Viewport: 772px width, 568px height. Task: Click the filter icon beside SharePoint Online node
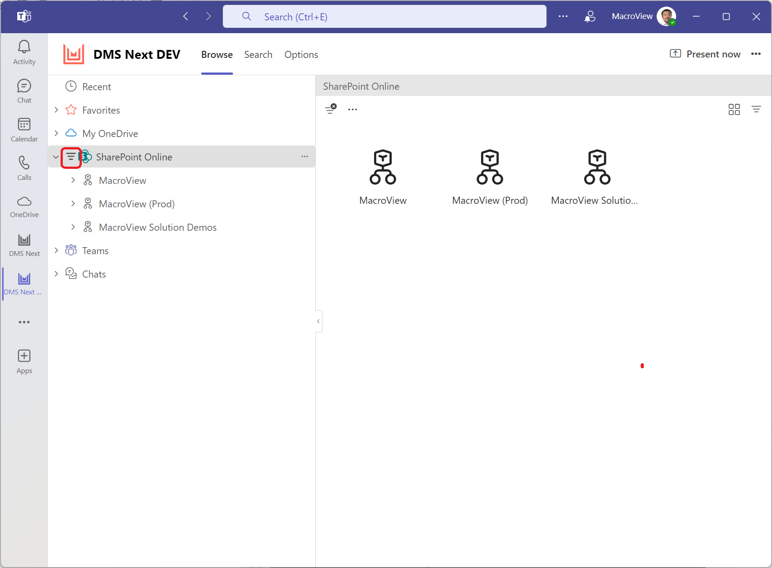pos(71,157)
